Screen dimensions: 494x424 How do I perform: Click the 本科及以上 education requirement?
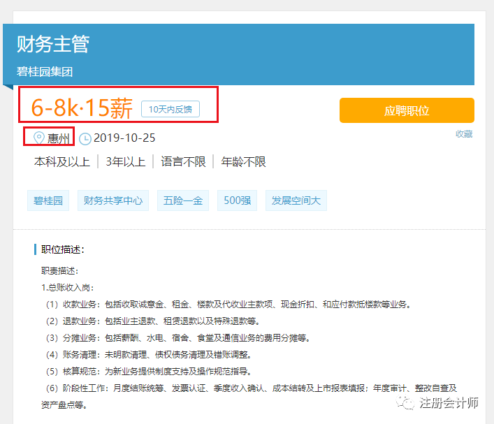62,161
